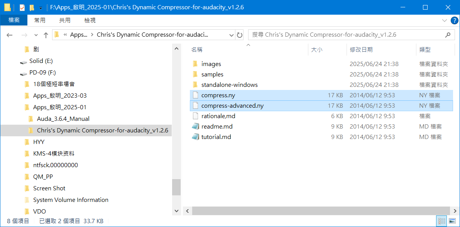The image size is (460, 227).
Task: Select the file name rationale,md
Action: pyautogui.click(x=218, y=116)
